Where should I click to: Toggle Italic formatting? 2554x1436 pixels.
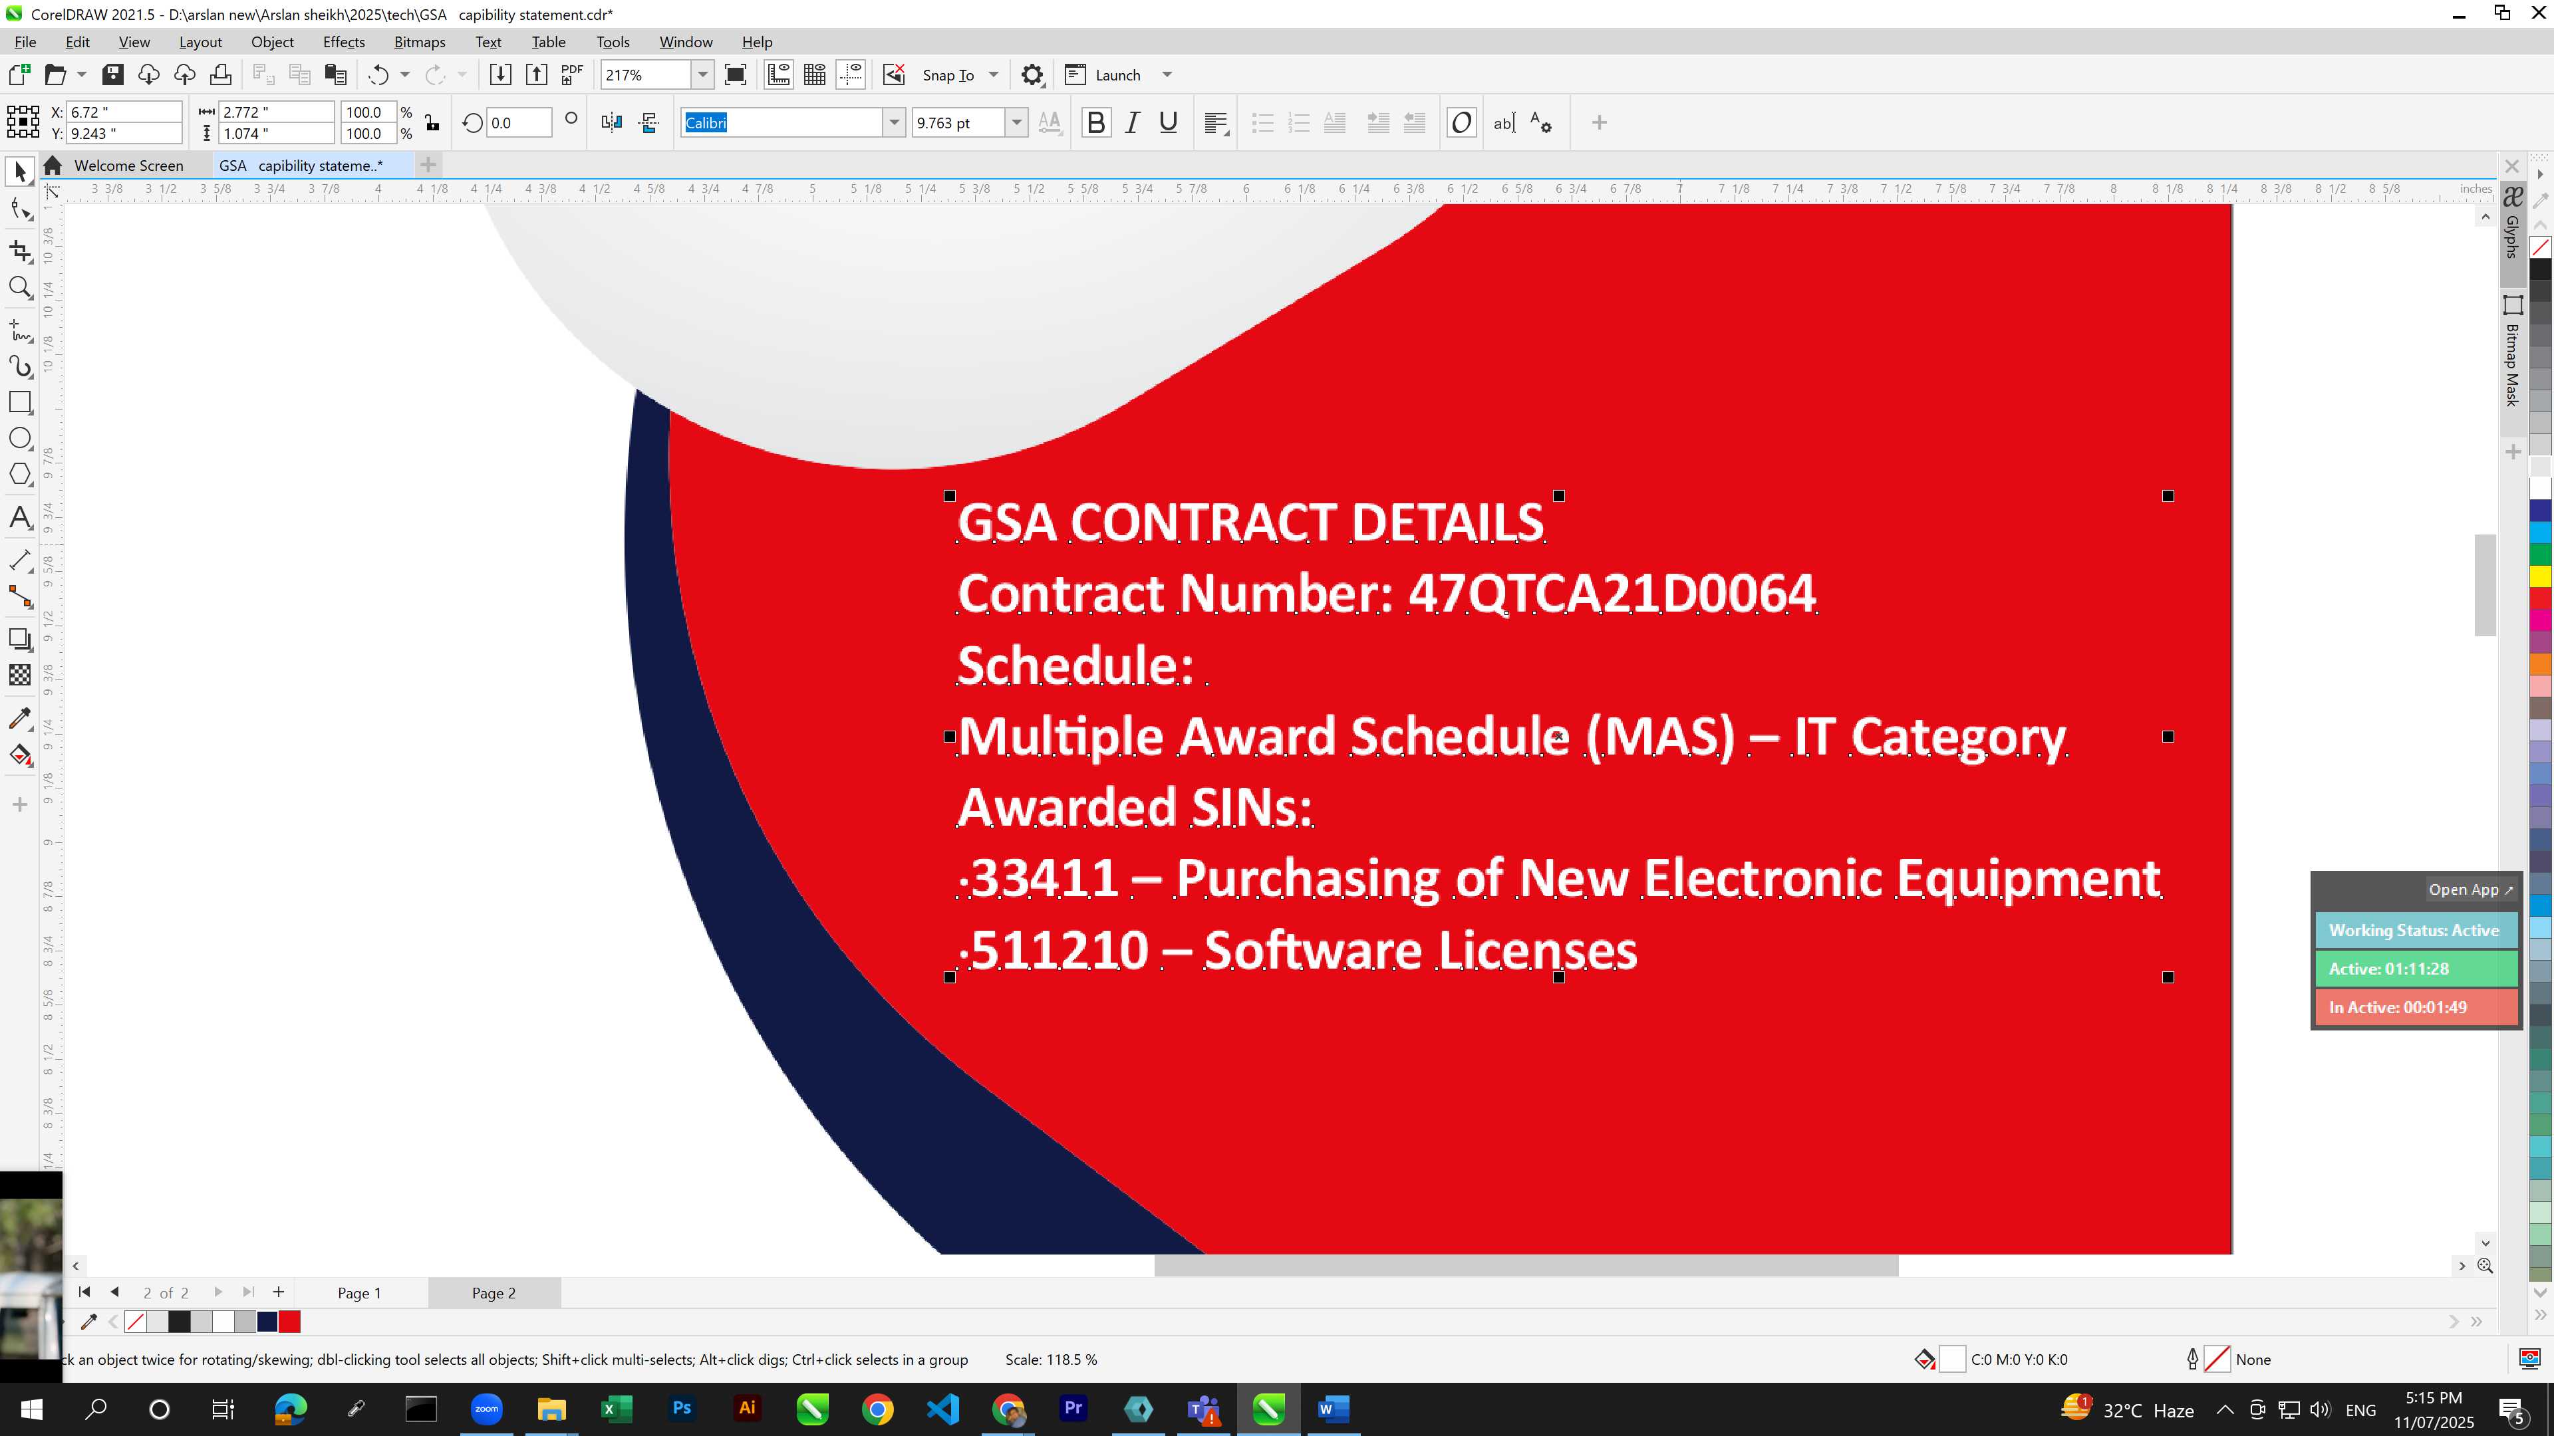pos(1132,123)
